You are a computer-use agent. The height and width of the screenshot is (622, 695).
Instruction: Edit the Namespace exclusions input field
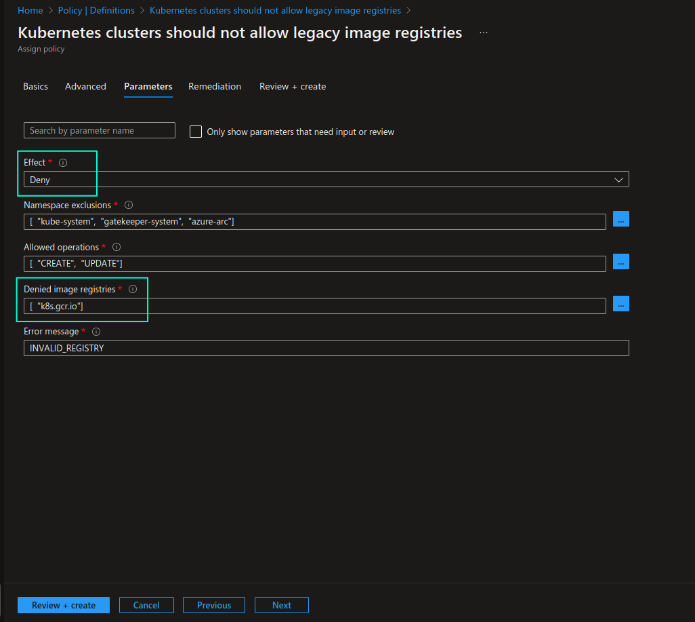pos(315,222)
